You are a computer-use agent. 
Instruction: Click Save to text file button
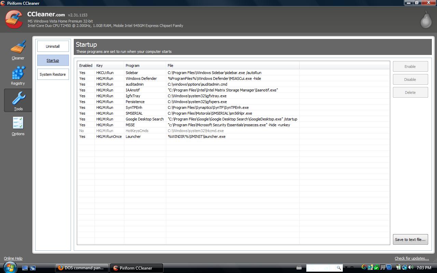410,240
